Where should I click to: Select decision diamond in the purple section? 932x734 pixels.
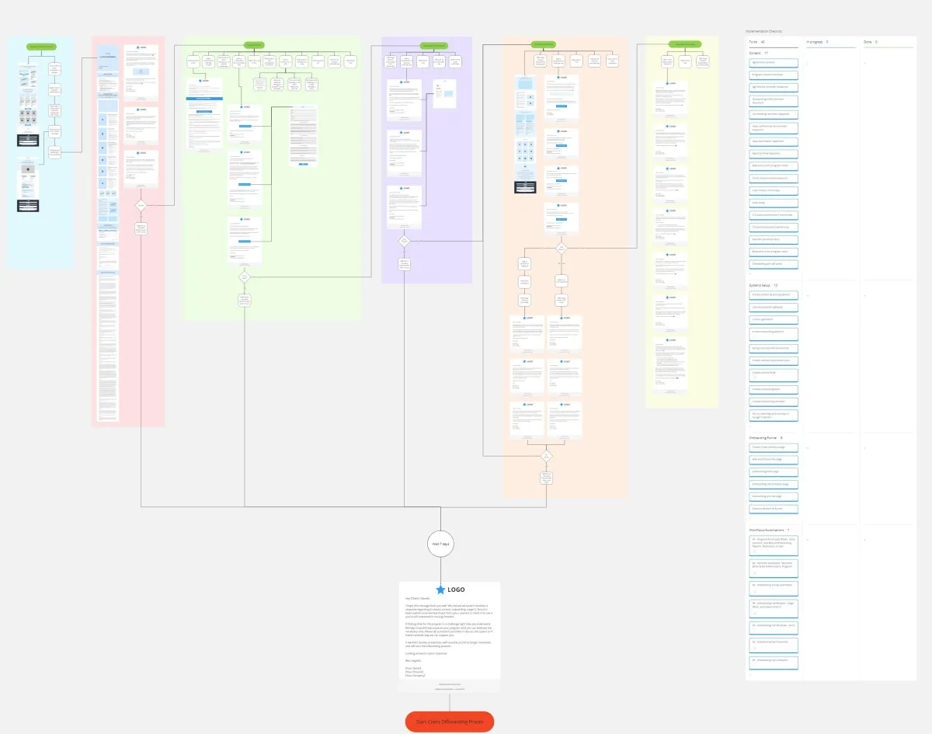[x=404, y=241]
